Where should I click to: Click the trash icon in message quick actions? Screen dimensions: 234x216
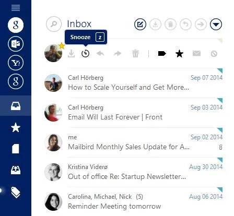135,54
